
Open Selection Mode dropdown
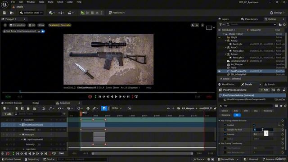pyautogui.click(x=31, y=13)
